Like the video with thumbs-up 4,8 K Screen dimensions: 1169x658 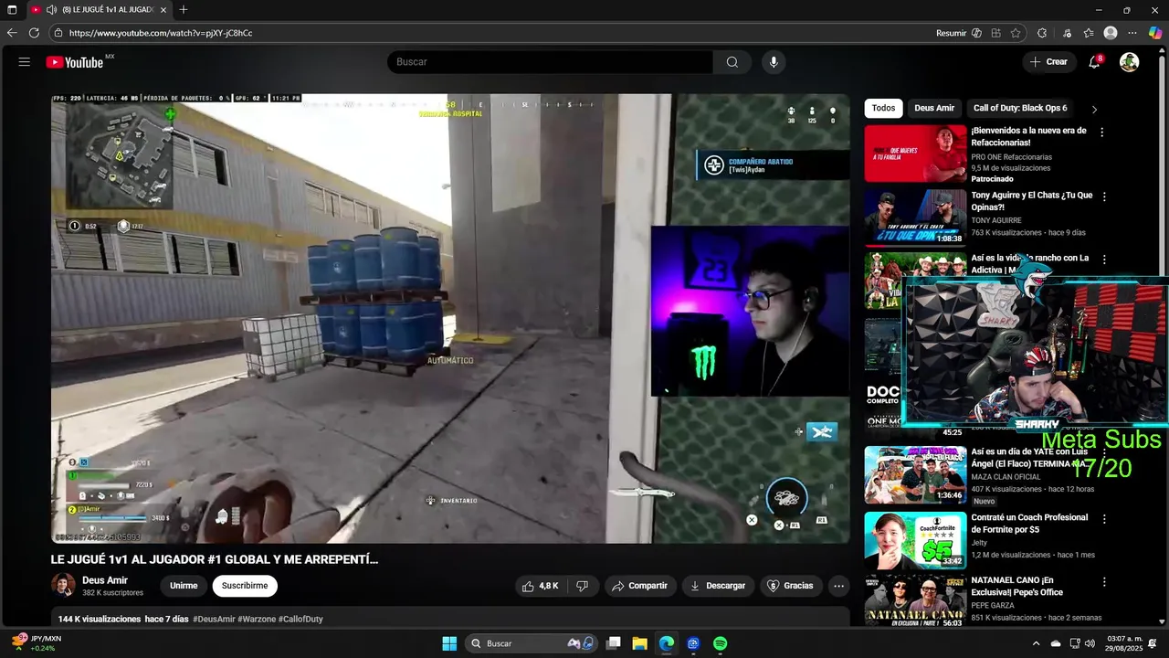540,586
